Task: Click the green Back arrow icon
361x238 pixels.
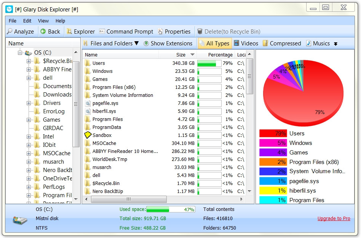Action: pyautogui.click(x=43, y=31)
